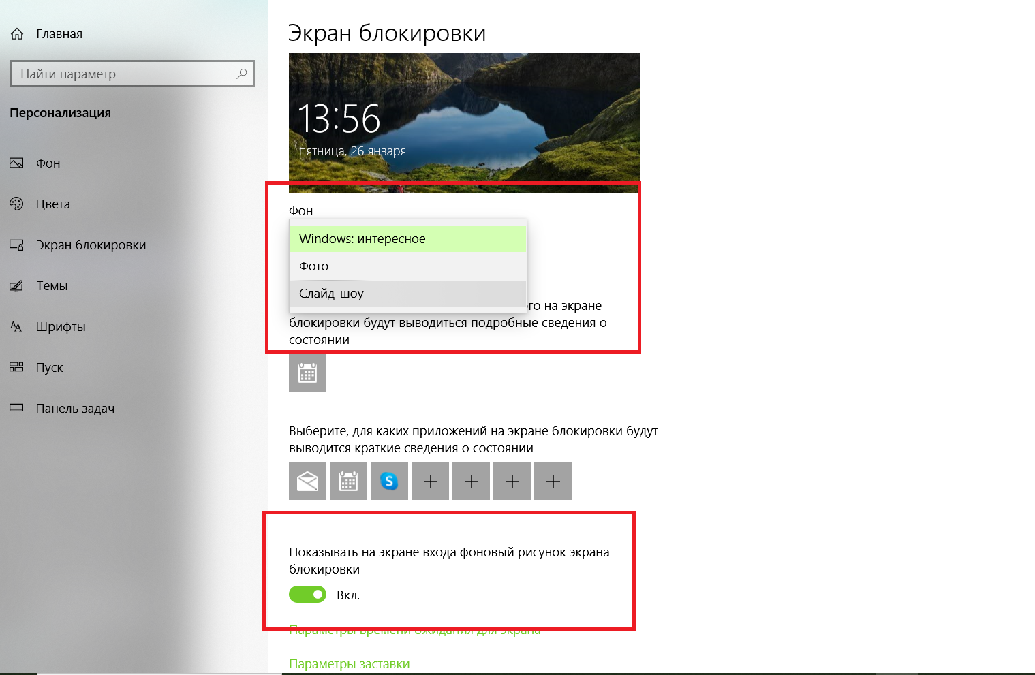
Task: Open the 'Параметры заставки' link
Action: coord(349,663)
